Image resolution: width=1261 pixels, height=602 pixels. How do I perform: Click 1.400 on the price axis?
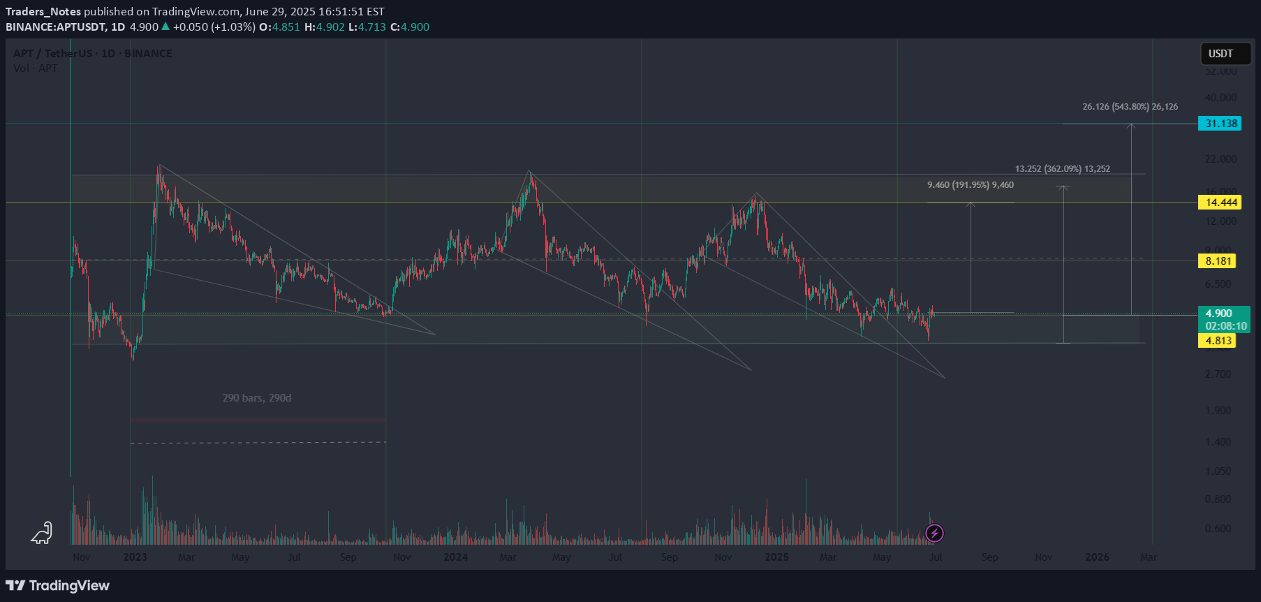pos(1218,442)
